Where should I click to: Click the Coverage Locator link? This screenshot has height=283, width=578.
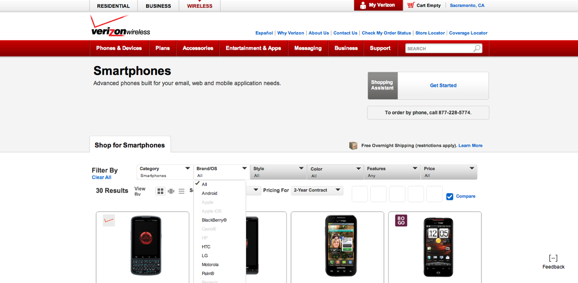point(468,33)
